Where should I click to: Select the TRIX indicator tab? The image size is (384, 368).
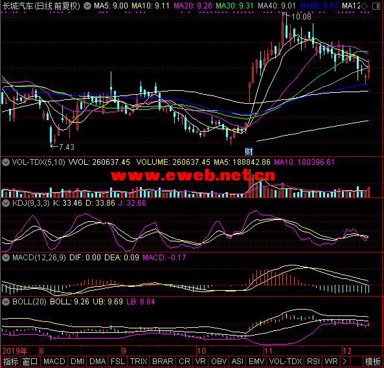tap(139, 362)
